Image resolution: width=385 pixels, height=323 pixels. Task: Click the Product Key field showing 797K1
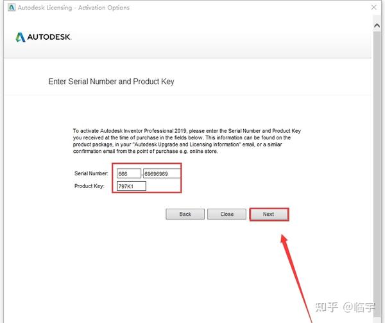[132, 186]
